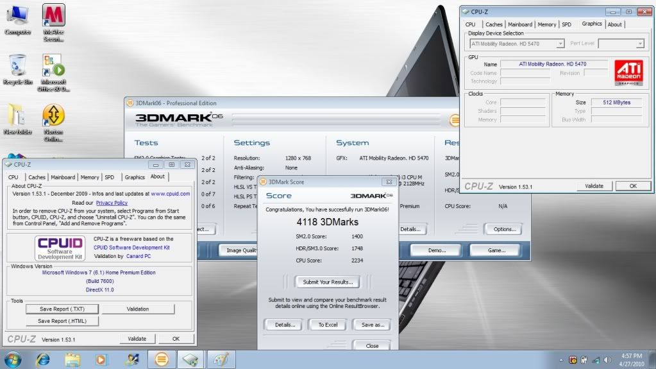Screen dimensions: 656x369
Task: Click the volume speaker tray icon
Action: pos(607,360)
